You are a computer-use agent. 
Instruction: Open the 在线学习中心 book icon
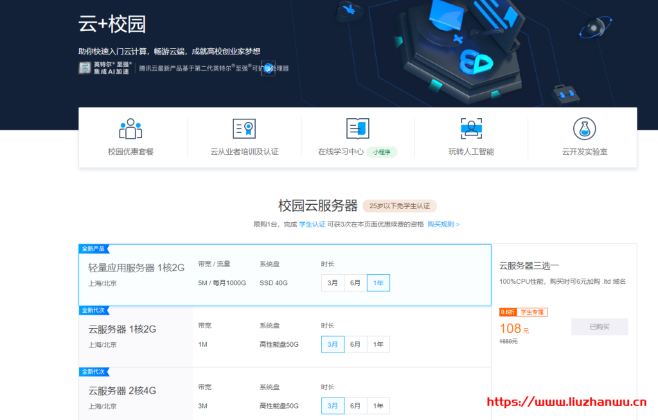pyautogui.click(x=357, y=129)
